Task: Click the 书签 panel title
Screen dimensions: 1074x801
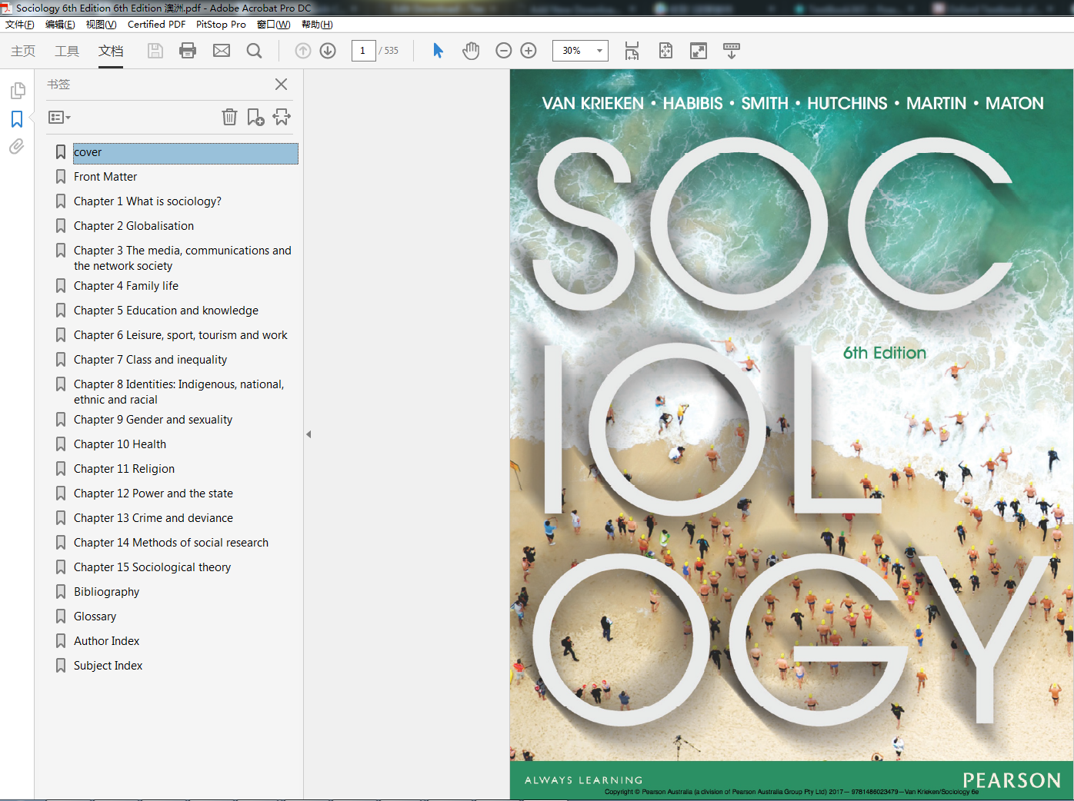Action: click(x=58, y=85)
